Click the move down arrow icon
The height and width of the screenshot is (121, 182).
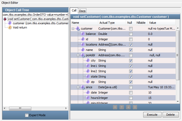click(128, 107)
